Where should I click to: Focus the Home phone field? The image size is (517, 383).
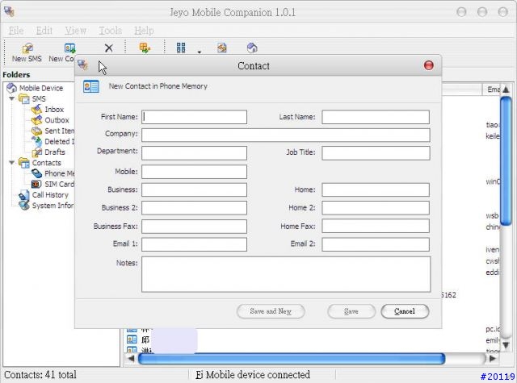coord(376,189)
